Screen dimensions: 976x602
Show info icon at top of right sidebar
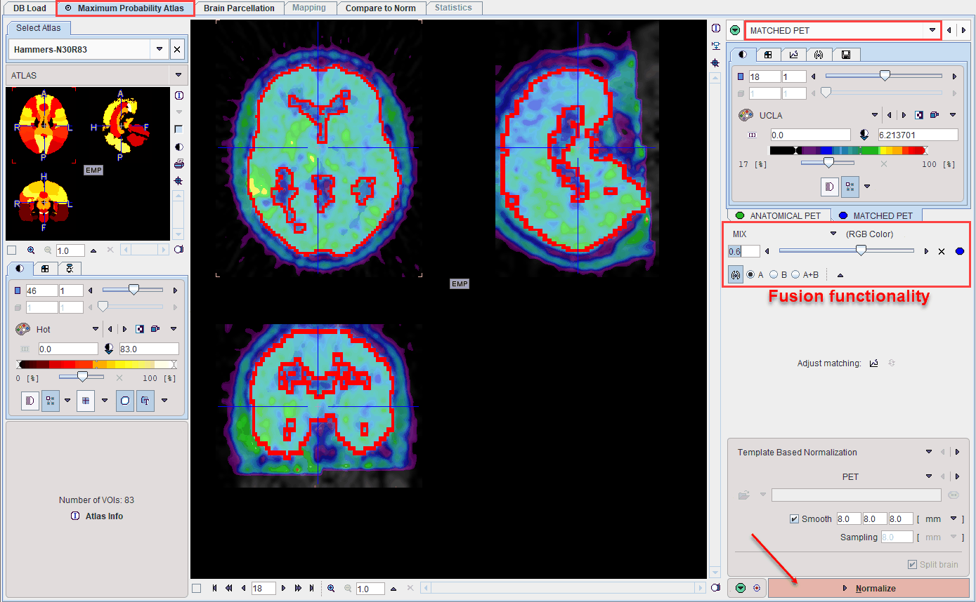pos(715,29)
